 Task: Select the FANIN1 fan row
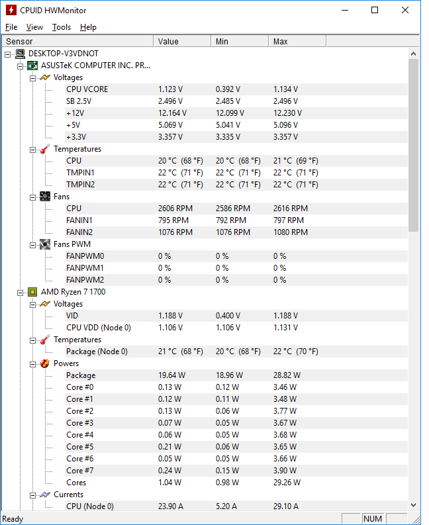coord(236,220)
